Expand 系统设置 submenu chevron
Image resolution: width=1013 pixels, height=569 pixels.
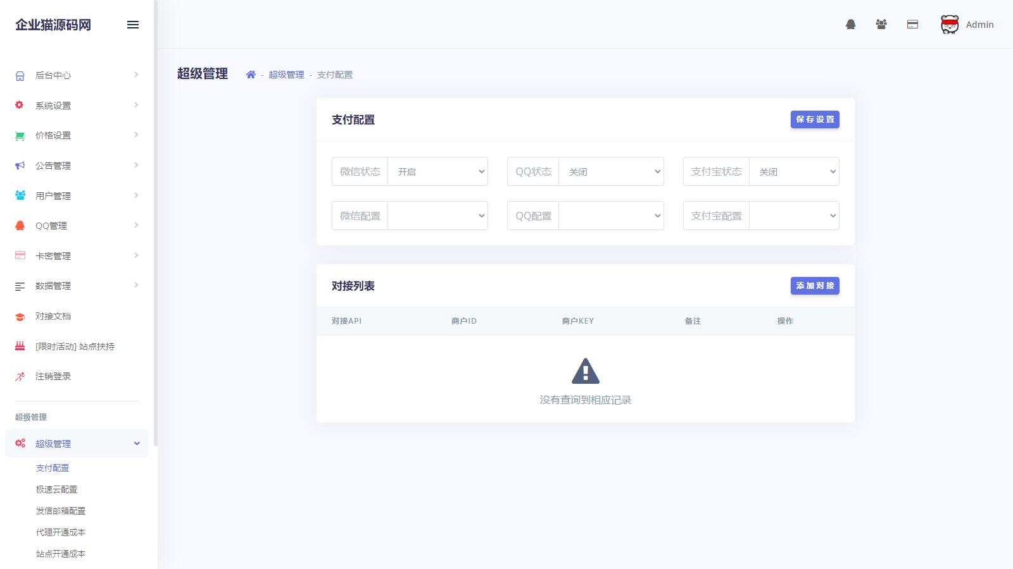pyautogui.click(x=136, y=105)
